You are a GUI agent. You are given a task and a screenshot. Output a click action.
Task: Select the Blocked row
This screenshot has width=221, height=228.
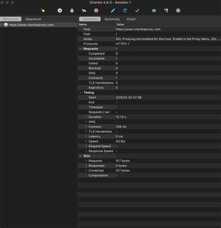tap(150, 68)
